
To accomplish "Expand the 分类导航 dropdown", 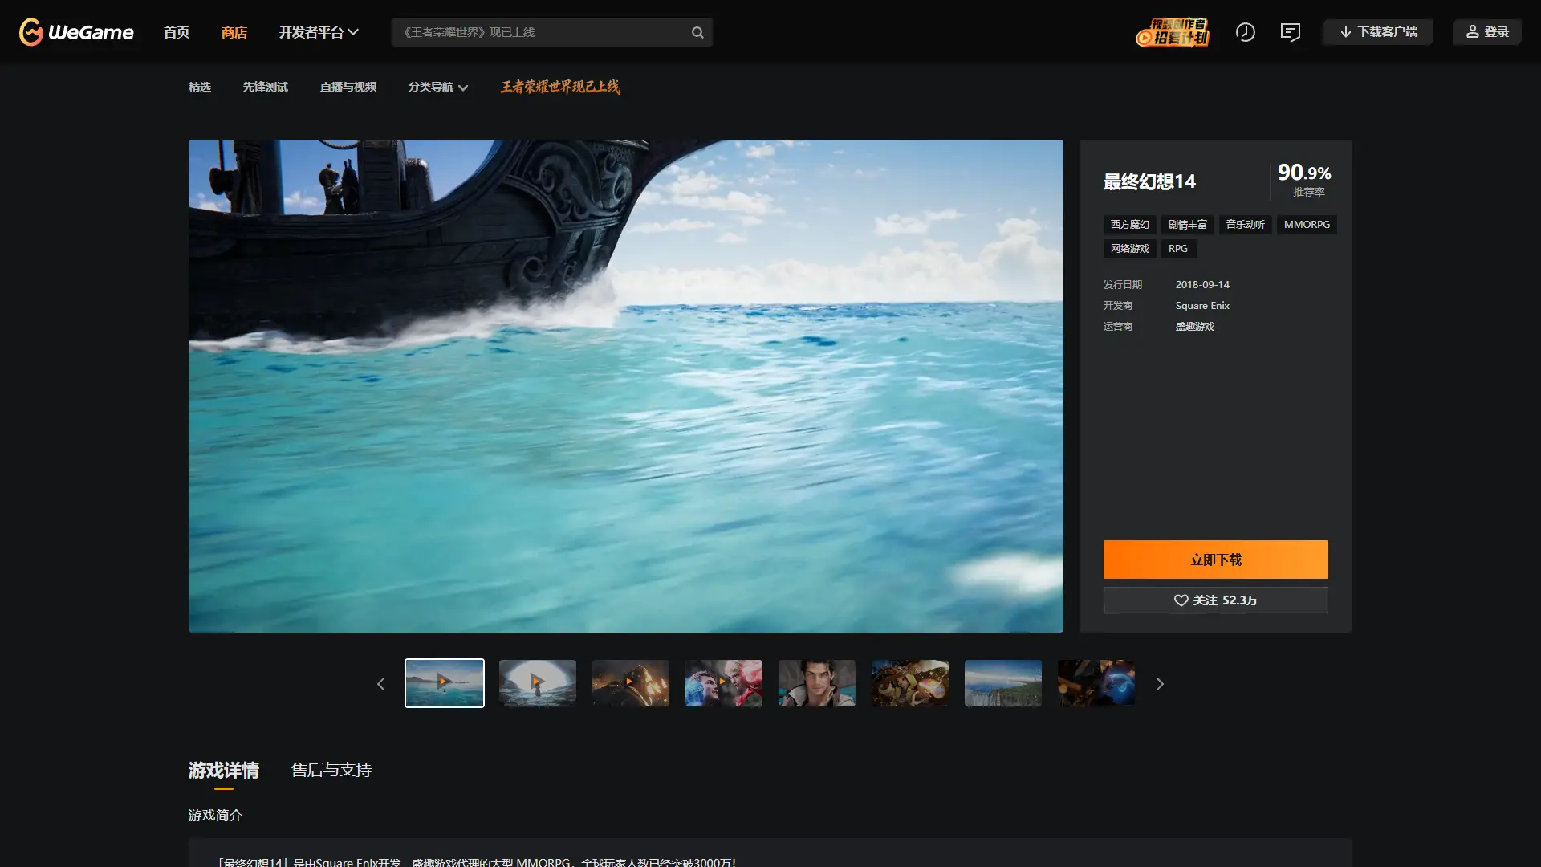I will click(437, 87).
